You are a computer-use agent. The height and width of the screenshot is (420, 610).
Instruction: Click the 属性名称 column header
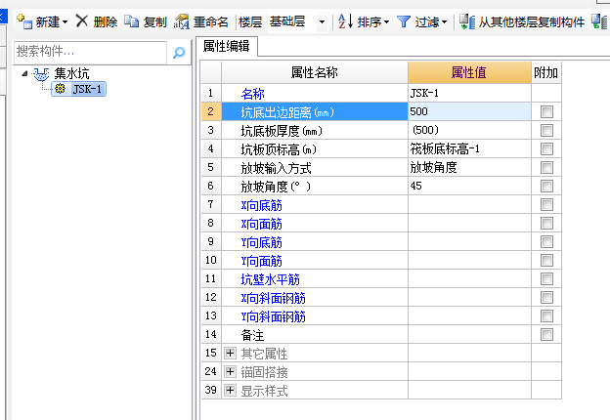point(315,72)
